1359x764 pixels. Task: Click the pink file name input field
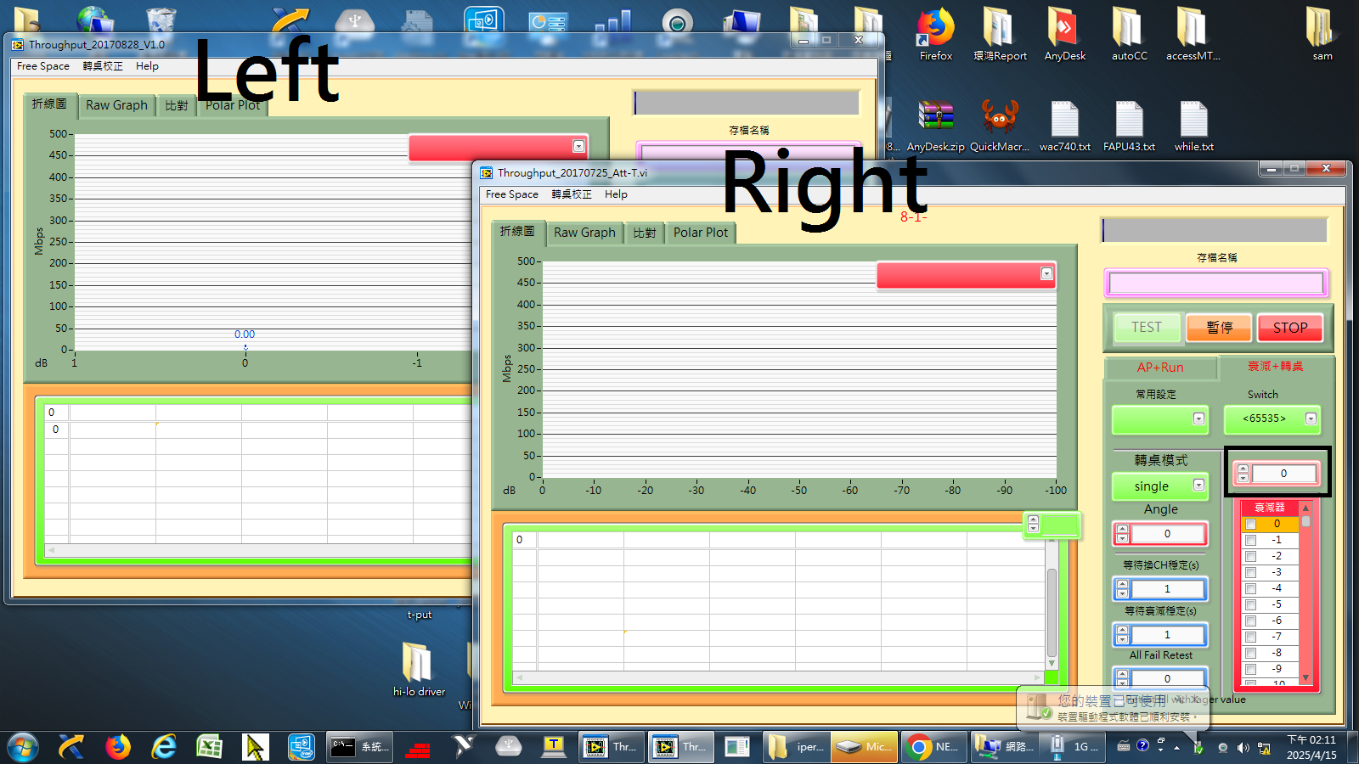1215,284
